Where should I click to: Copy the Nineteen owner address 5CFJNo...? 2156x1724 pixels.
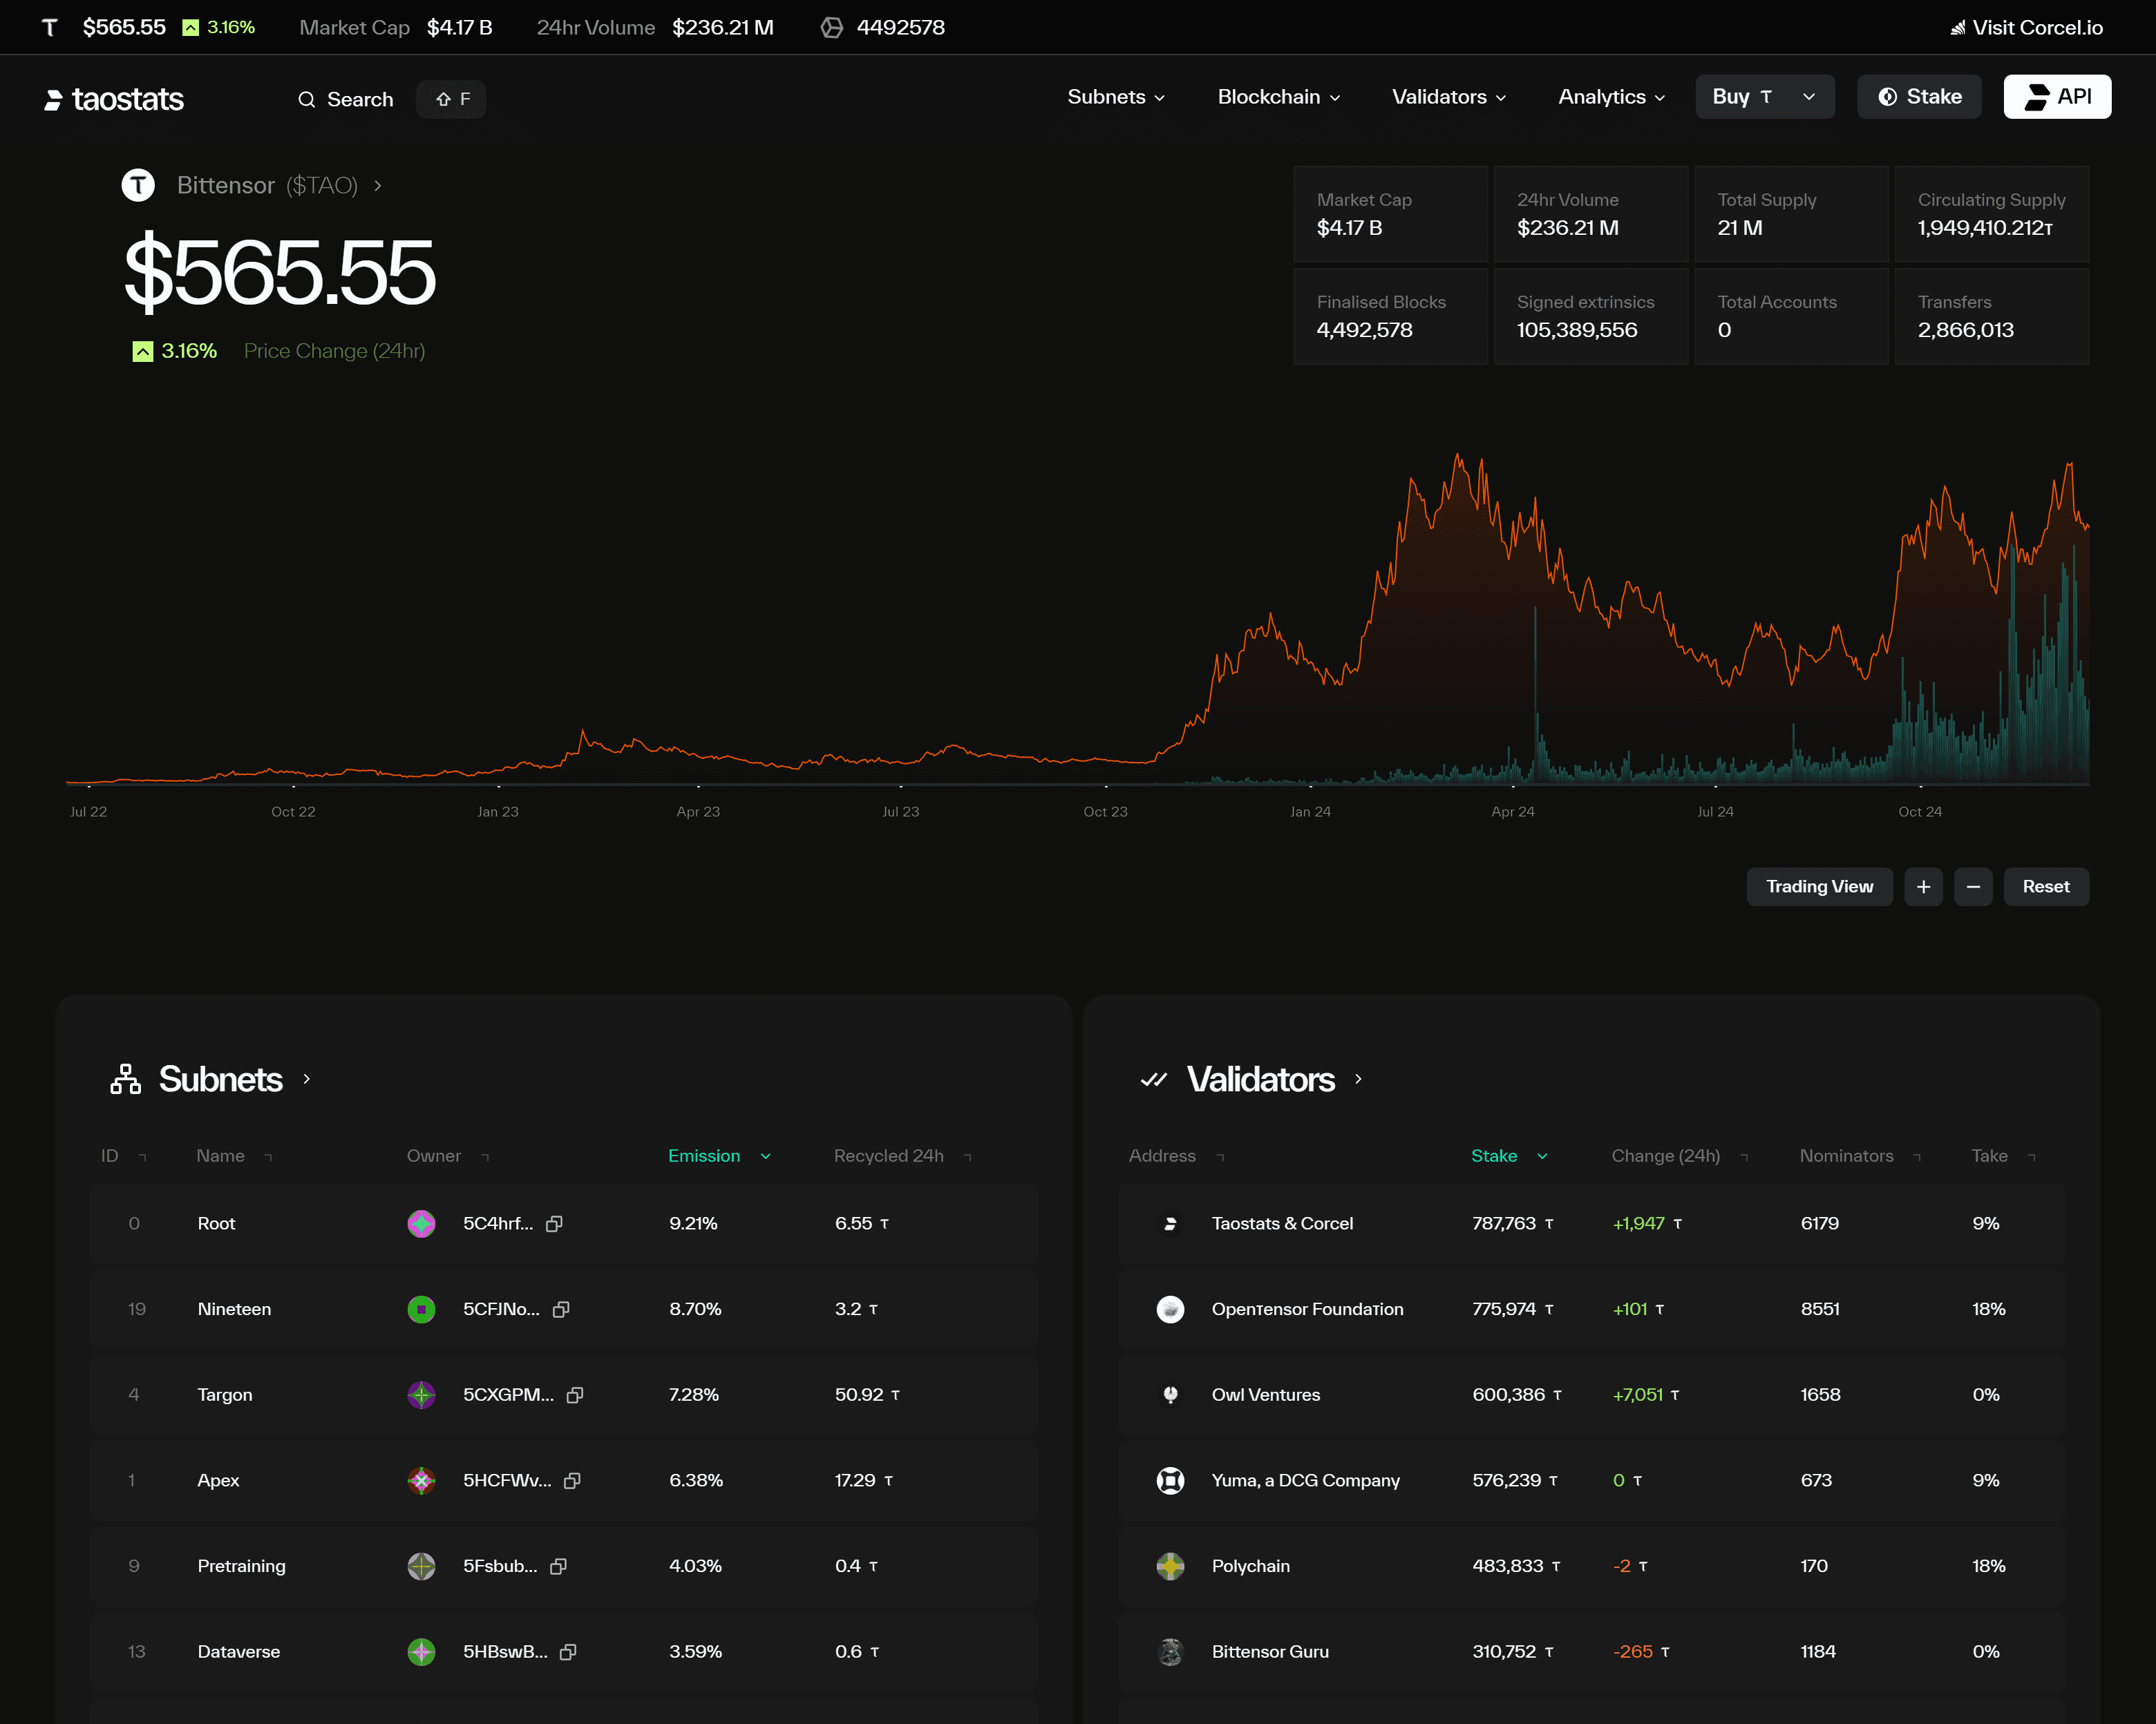(x=561, y=1310)
